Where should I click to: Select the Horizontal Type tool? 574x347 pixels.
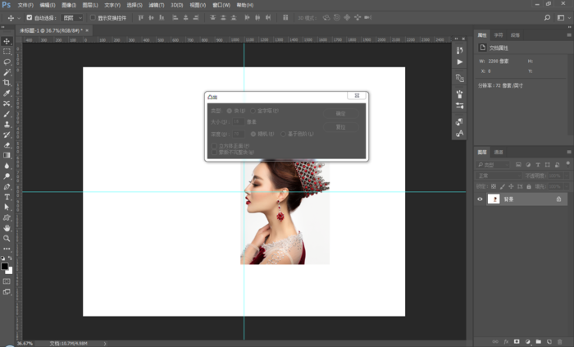(7, 197)
